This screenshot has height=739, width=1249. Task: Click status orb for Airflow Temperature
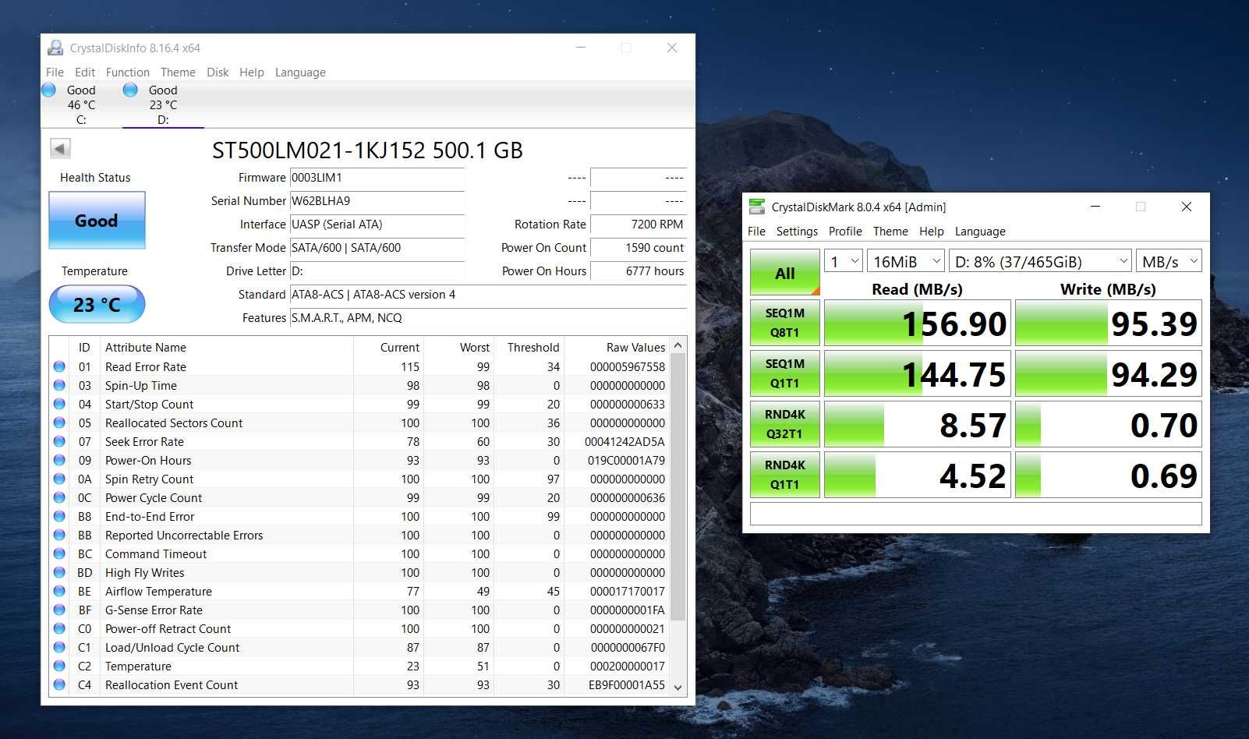pyautogui.click(x=59, y=591)
